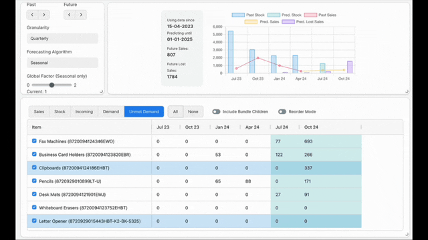
Task: Click the All selection button
Action: point(175,111)
